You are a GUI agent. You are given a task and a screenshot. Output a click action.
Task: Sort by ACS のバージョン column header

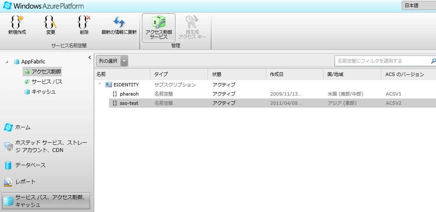408,74
